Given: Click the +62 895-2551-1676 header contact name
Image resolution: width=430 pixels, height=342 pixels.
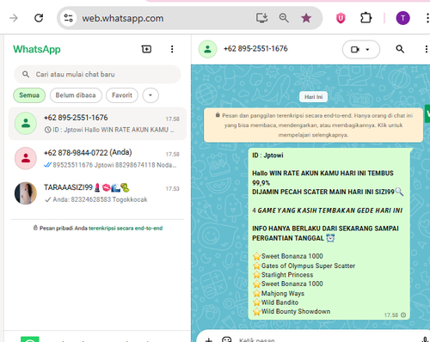Looking at the screenshot, I should point(255,49).
